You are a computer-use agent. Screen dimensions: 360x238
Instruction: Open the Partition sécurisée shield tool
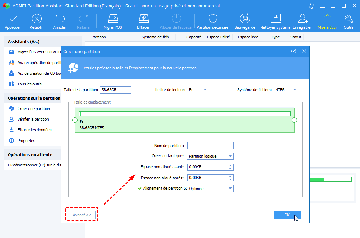click(213, 22)
